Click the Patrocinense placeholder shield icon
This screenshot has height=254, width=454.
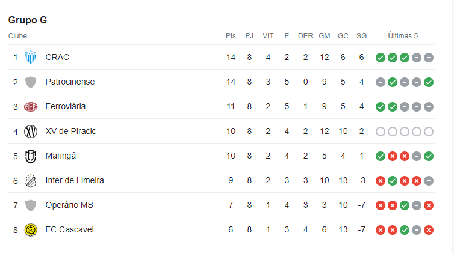[x=31, y=82]
